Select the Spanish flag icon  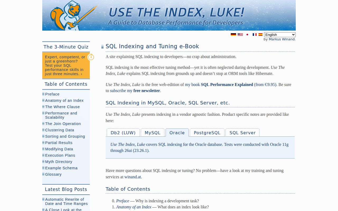(260, 35)
